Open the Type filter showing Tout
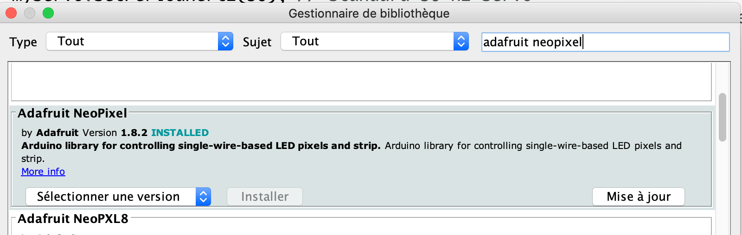The image size is (742, 235). 132,42
